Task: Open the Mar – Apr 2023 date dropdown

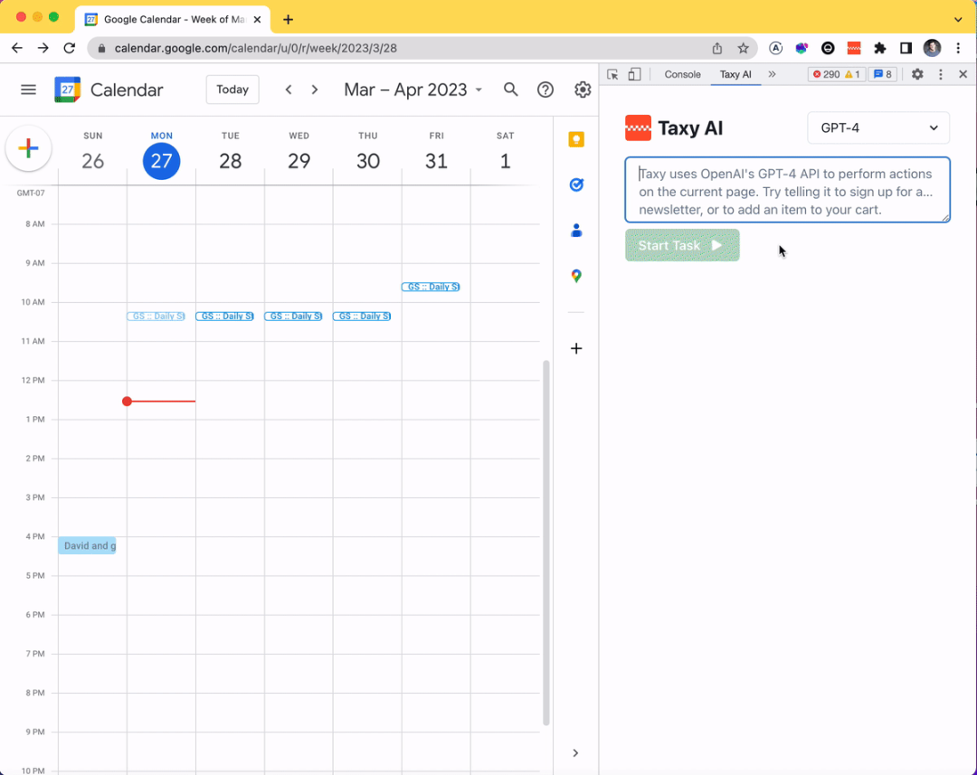Action: 413,90
